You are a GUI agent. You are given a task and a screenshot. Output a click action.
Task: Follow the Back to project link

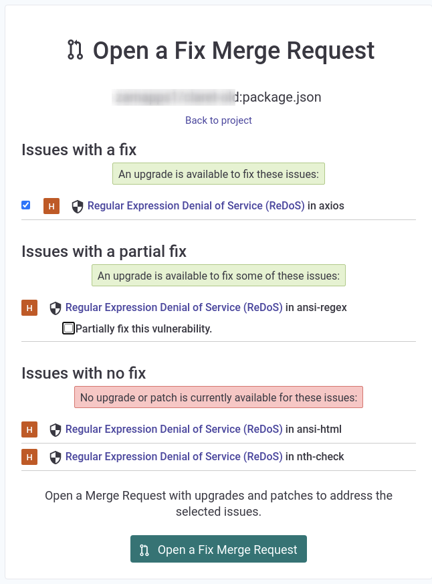point(218,120)
